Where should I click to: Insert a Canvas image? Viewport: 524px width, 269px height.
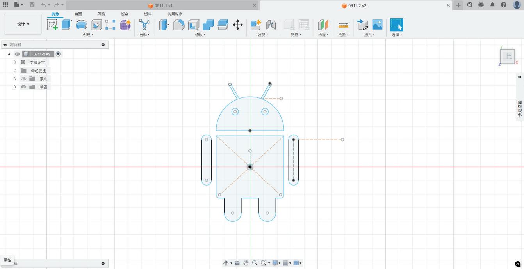pyautogui.click(x=377, y=25)
